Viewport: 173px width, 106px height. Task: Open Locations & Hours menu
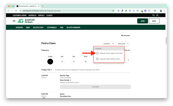(20, 15)
